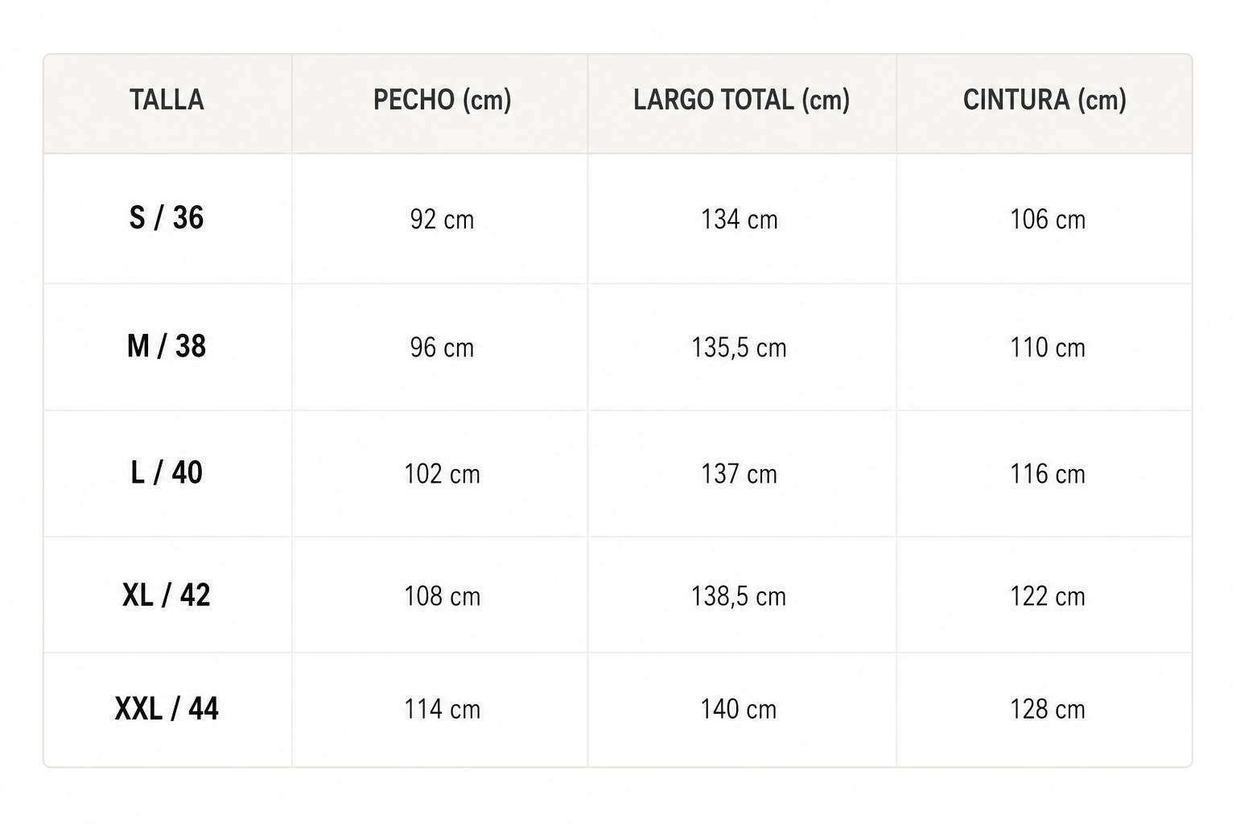Select the S / 36 size row
Image resolution: width=1236 pixels, height=824 pixels.
pyautogui.click(x=618, y=219)
